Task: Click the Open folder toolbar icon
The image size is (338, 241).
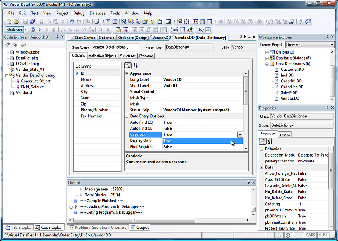Action: 16,22
